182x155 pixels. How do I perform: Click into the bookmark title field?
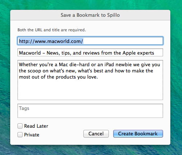click(x=90, y=52)
